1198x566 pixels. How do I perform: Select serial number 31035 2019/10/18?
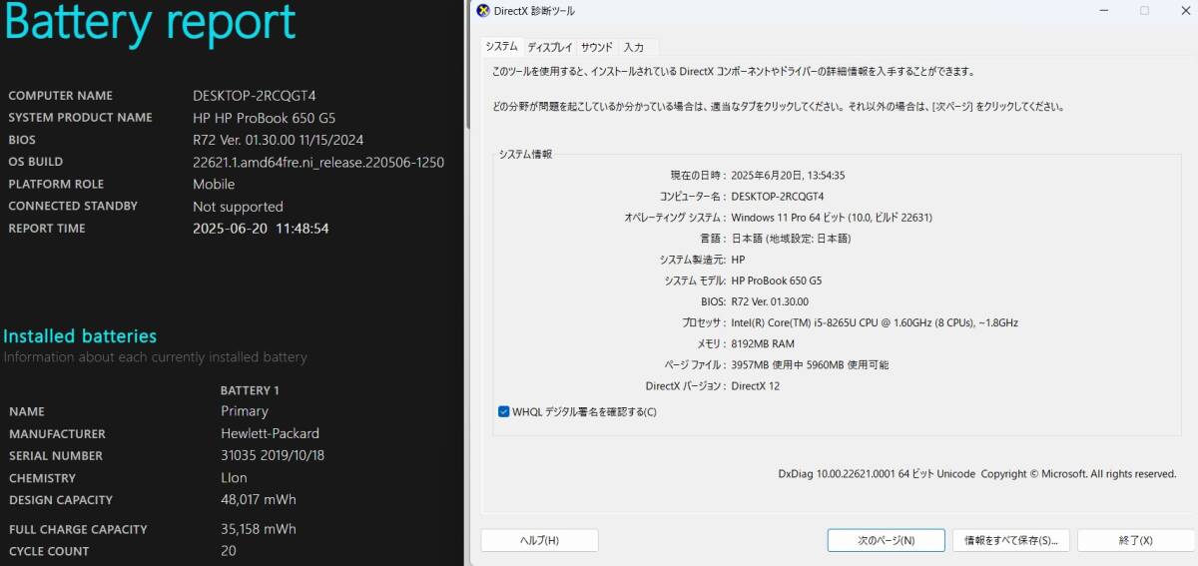[273, 455]
